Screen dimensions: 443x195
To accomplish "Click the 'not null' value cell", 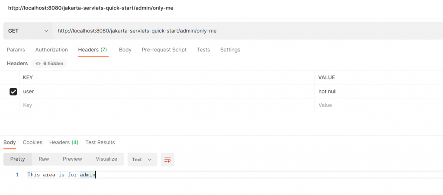I will (x=379, y=92).
